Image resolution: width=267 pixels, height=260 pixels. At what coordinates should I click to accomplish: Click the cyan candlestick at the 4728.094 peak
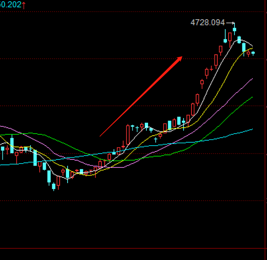[x=234, y=29]
